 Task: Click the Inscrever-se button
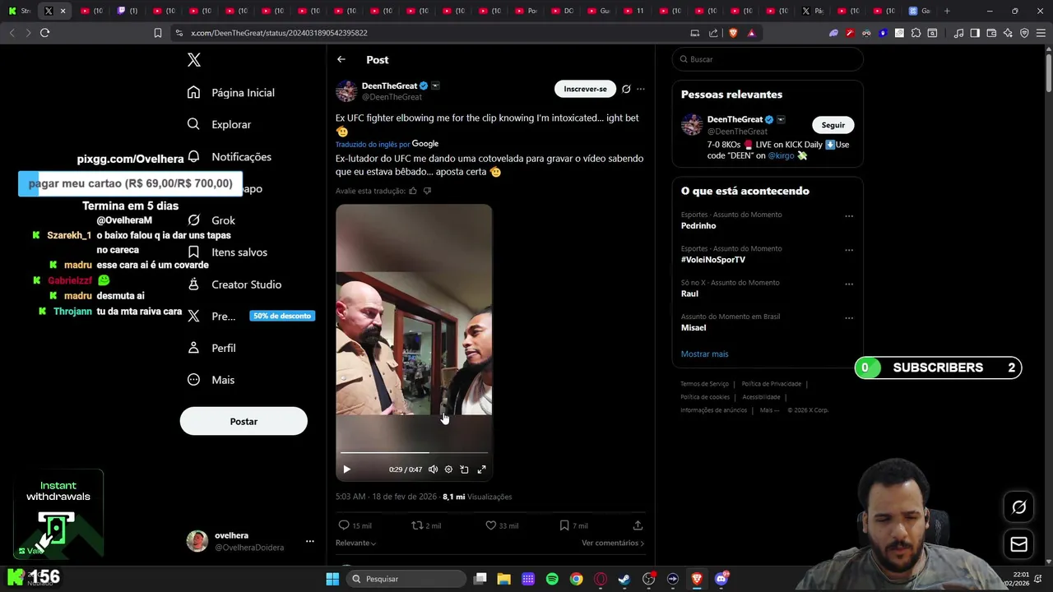point(585,89)
